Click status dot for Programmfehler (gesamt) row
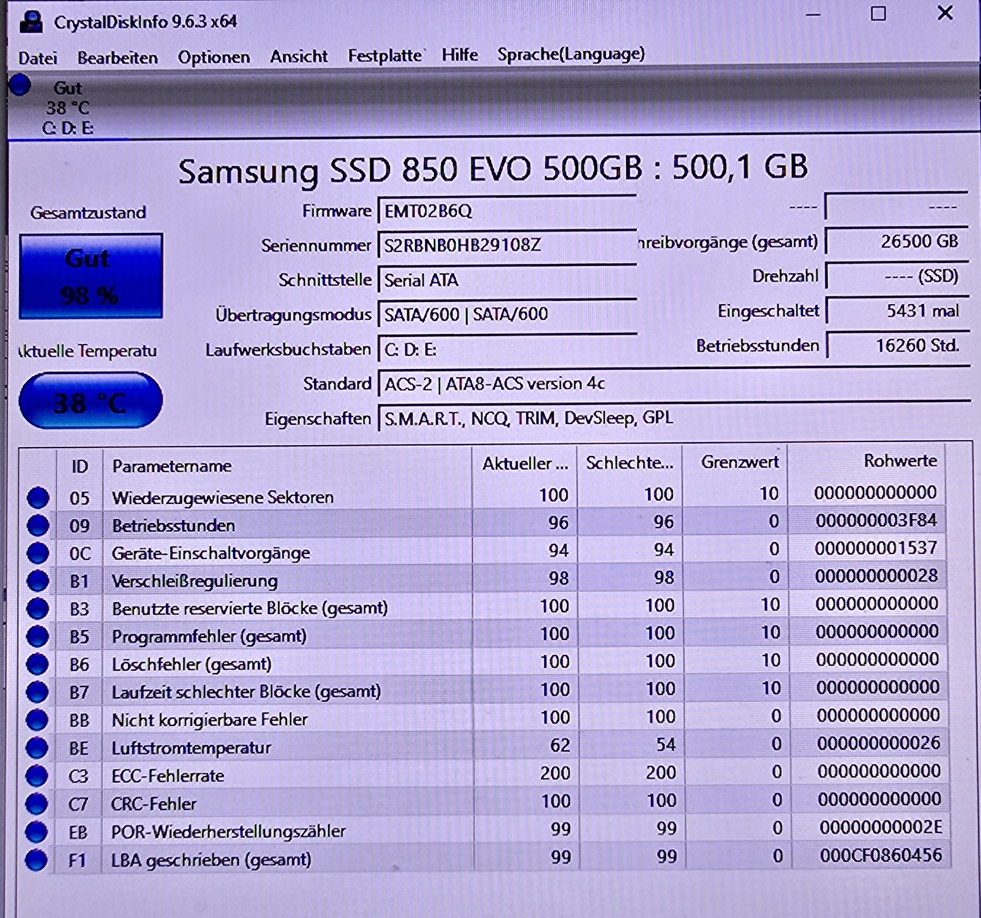981x918 pixels. pos(37,636)
